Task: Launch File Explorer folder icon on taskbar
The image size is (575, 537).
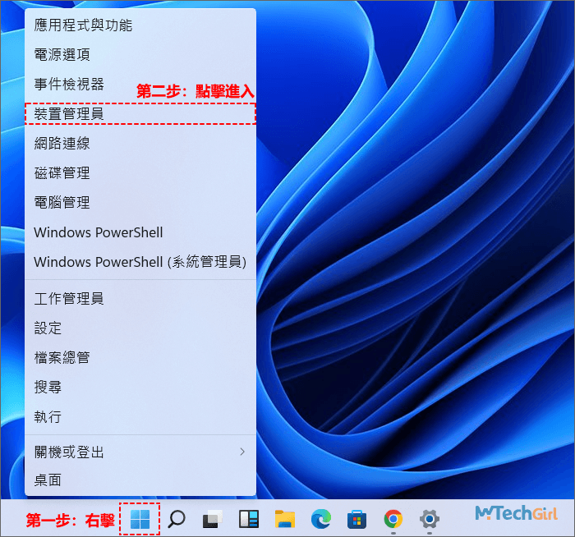Action: (285, 518)
